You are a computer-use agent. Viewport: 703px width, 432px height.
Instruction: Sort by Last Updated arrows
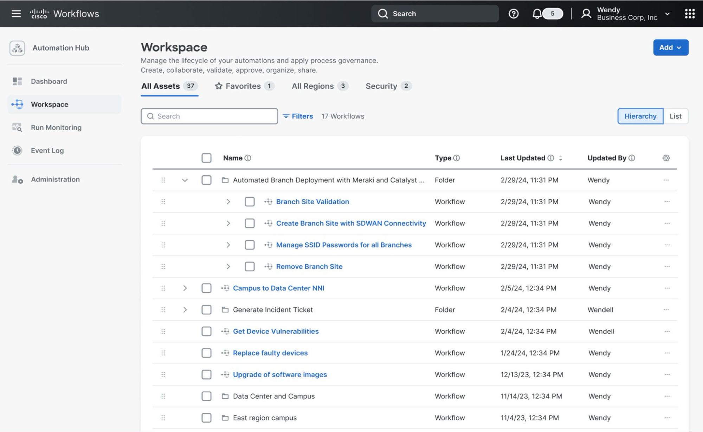tap(561, 158)
